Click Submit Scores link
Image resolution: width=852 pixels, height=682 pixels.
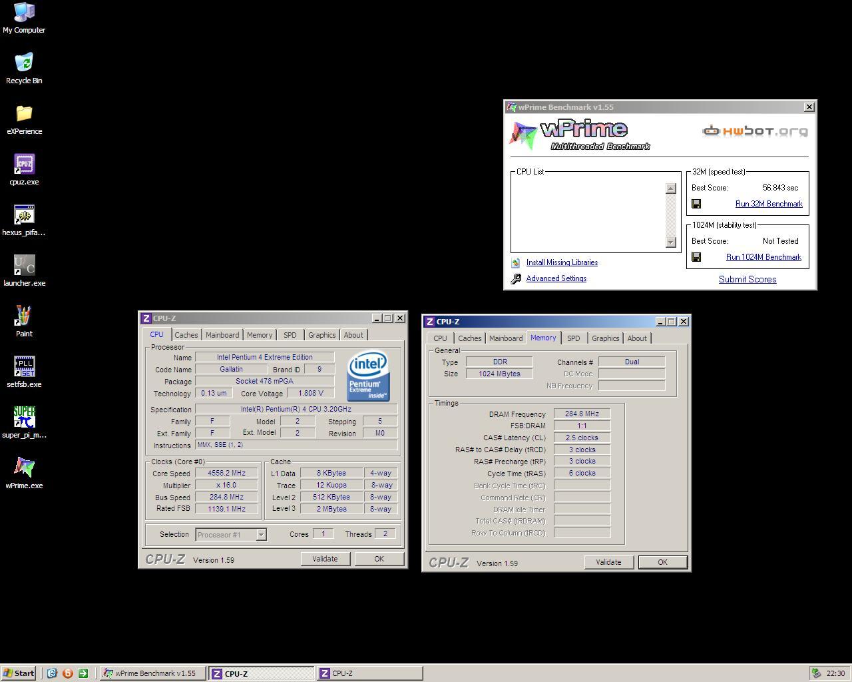coord(747,279)
